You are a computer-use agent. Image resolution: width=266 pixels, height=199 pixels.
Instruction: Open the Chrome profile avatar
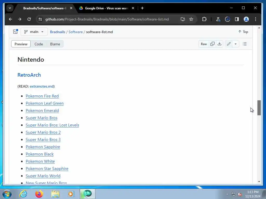tap(246, 19)
